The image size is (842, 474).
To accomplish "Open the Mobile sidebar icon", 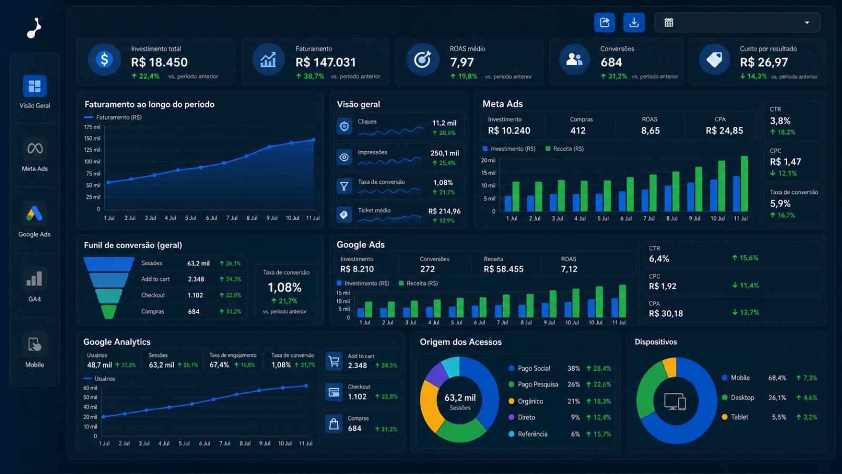I will (x=35, y=344).
